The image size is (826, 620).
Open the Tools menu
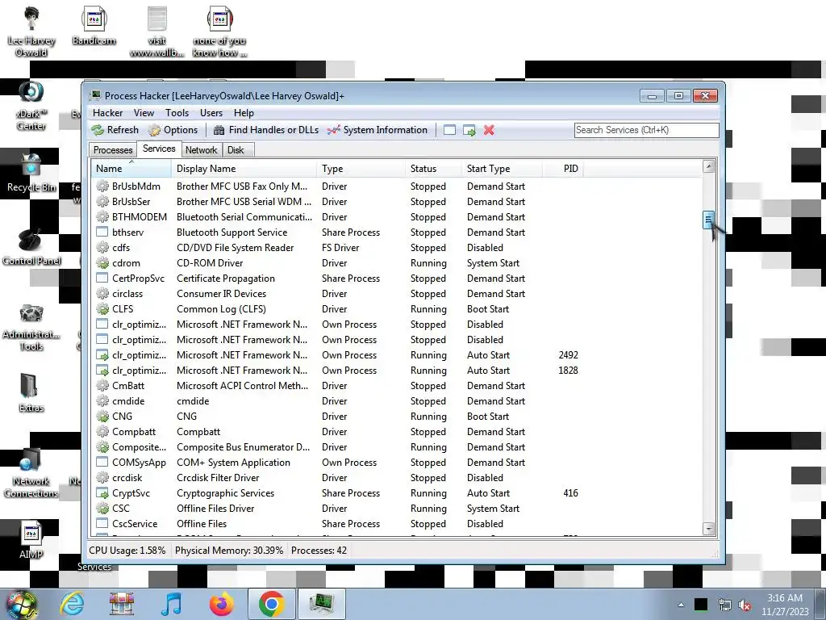coord(177,113)
